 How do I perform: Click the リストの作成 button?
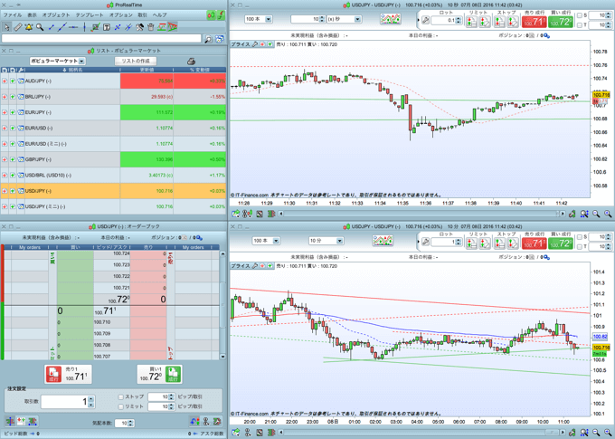click(x=136, y=61)
